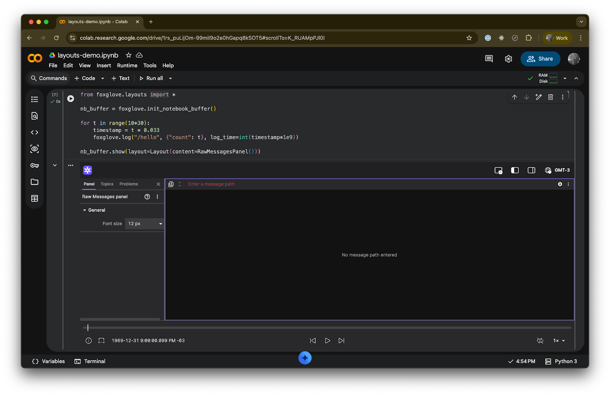Run the code cell

click(71, 99)
